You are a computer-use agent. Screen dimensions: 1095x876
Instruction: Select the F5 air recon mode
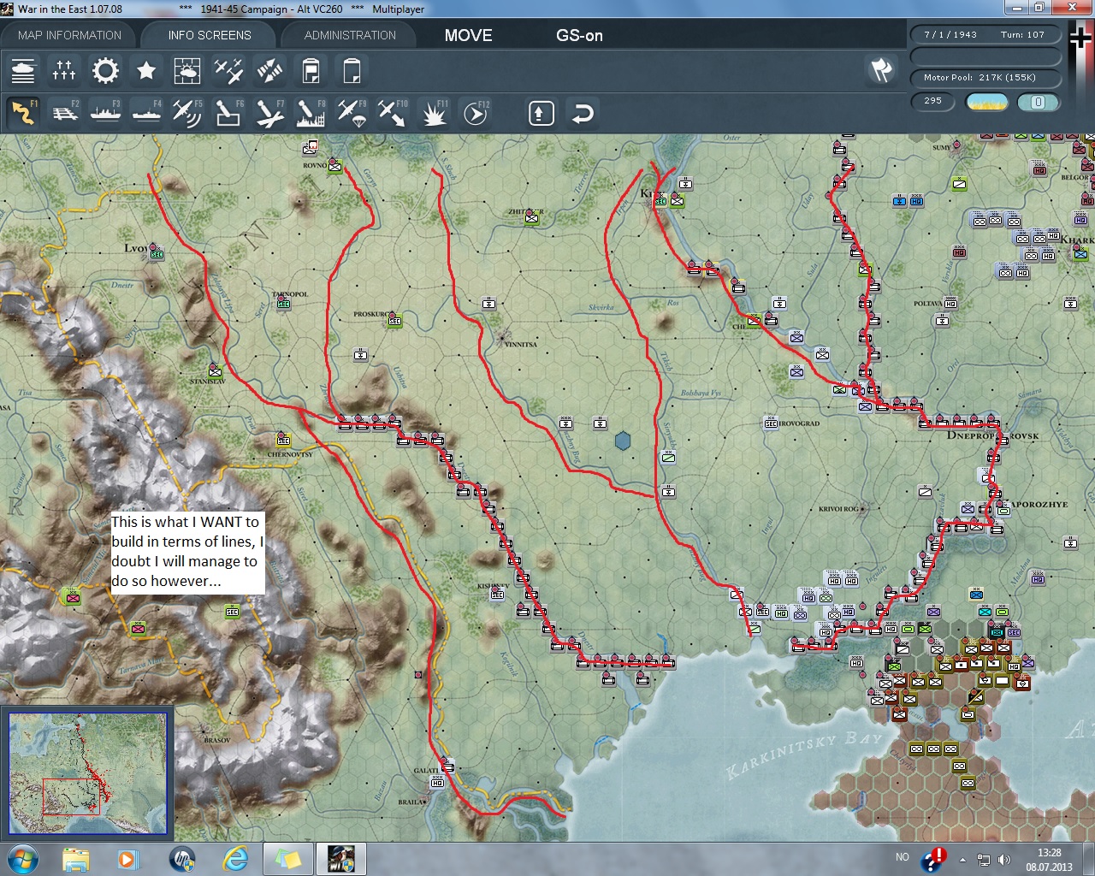[x=187, y=113]
